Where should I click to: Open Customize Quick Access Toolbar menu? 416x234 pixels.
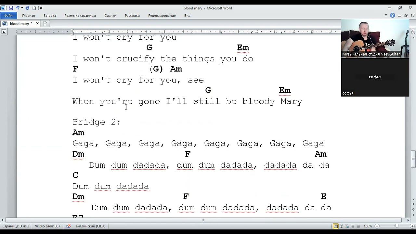tap(41, 8)
